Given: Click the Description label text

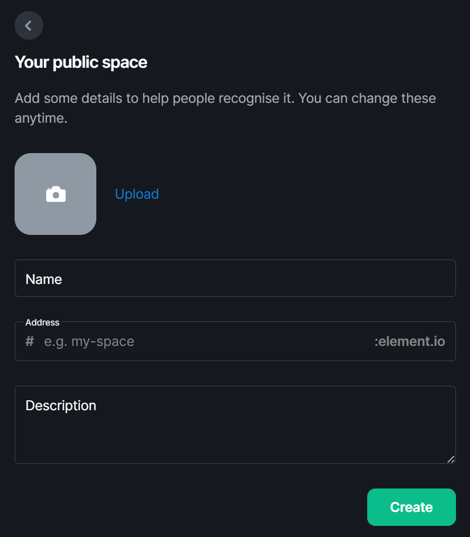Looking at the screenshot, I should [61, 406].
